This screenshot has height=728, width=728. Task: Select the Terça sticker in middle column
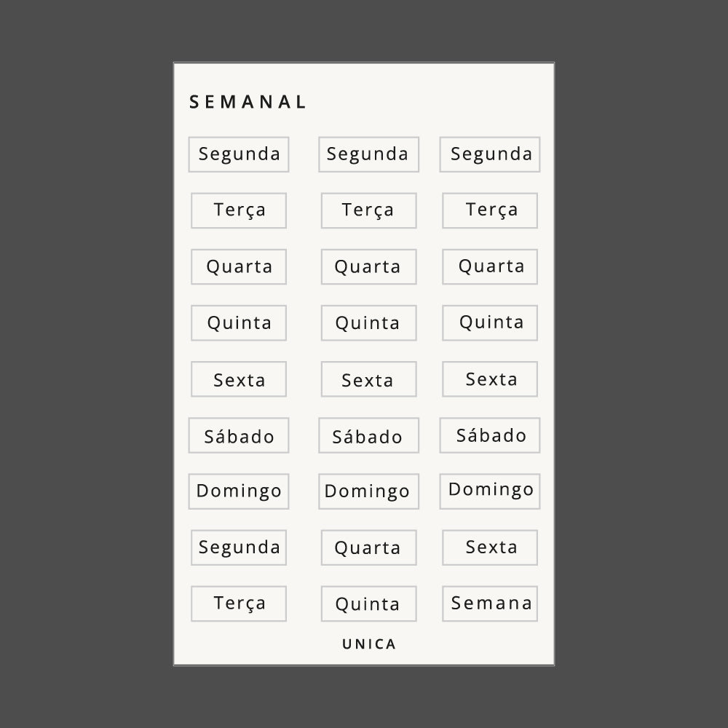[x=368, y=210]
